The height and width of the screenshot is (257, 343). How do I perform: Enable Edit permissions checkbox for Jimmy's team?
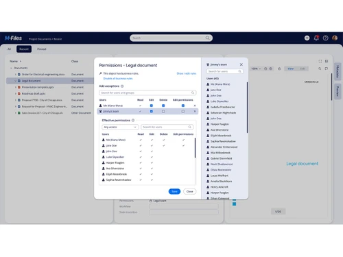(183, 111)
